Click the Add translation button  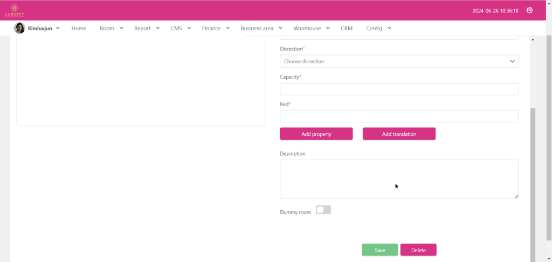click(x=399, y=134)
